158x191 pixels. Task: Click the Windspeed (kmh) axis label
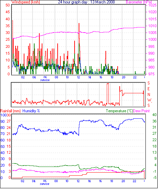pos(26,2)
